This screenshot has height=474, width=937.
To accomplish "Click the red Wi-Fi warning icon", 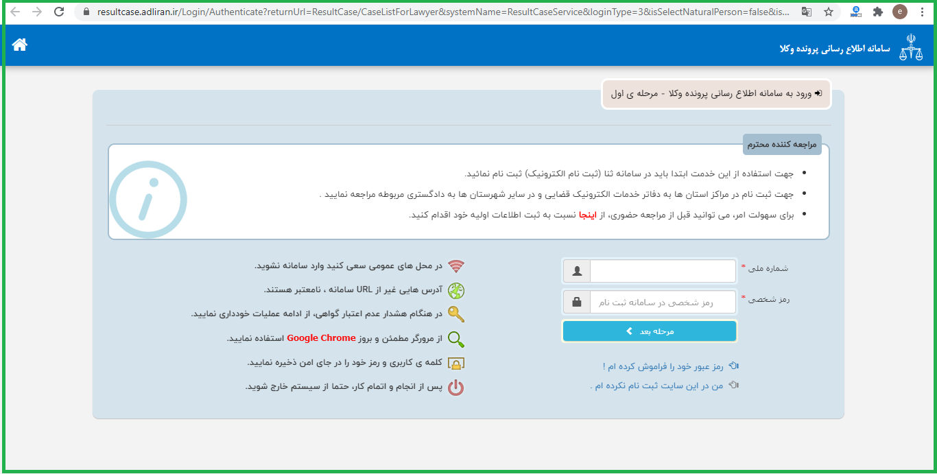I will pyautogui.click(x=456, y=266).
